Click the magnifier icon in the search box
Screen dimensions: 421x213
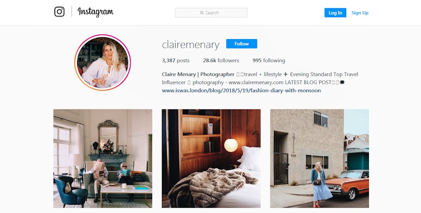[202, 13]
